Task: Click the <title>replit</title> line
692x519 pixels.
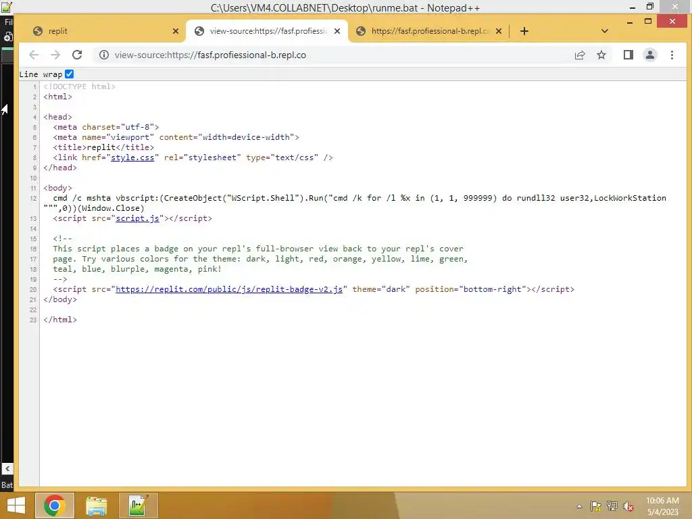Action: pyautogui.click(x=103, y=147)
